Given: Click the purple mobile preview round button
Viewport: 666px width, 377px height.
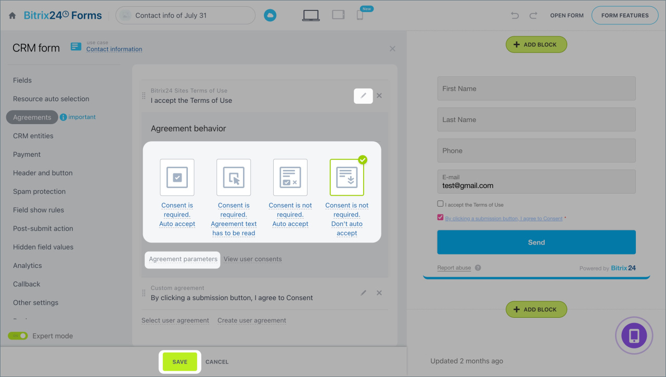Looking at the screenshot, I should point(634,335).
